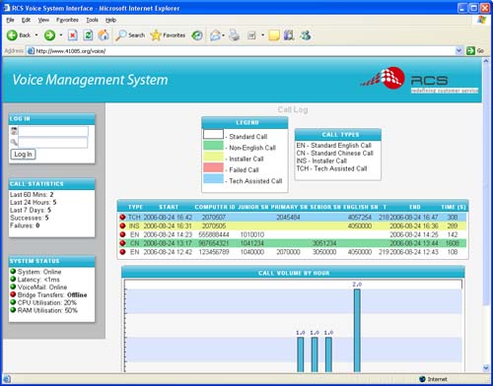The height and width of the screenshot is (386, 493).
Task: Click the username field in Log In panel
Action: point(53,131)
